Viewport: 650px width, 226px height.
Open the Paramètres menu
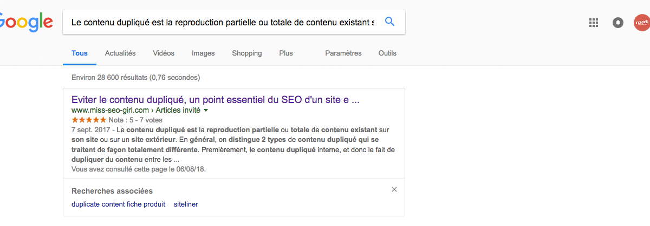click(x=343, y=53)
